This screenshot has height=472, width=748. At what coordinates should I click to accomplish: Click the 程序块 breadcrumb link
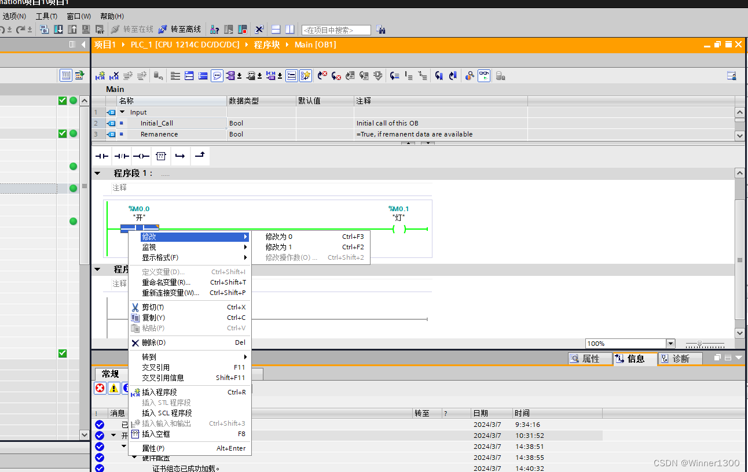(x=266, y=45)
